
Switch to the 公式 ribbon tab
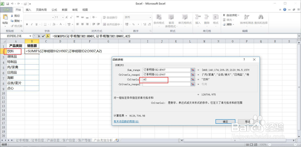[54, 10]
